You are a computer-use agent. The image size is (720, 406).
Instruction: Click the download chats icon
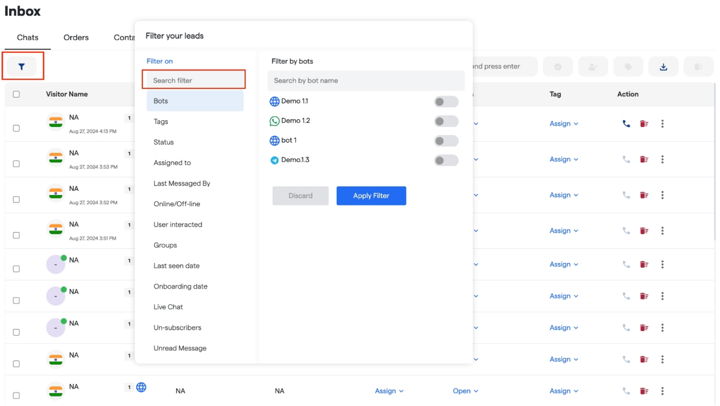tap(663, 66)
